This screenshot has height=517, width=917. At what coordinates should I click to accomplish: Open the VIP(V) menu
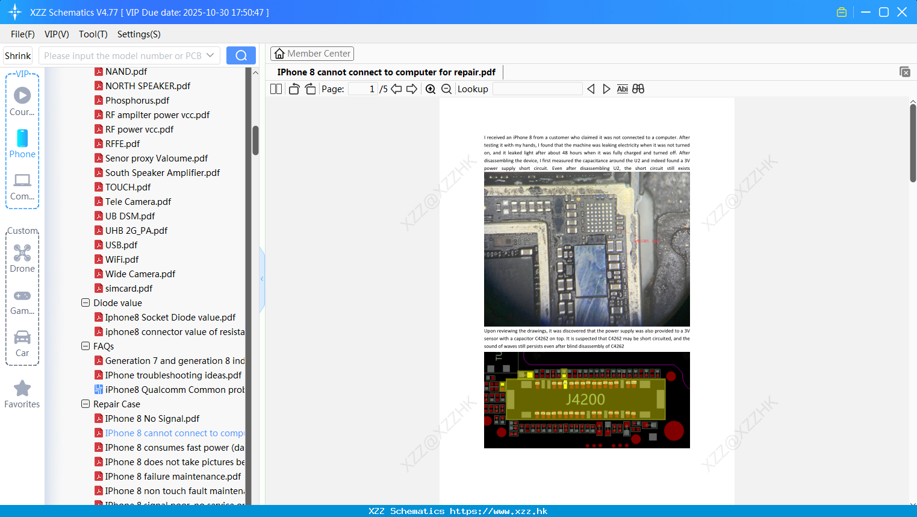pos(57,34)
